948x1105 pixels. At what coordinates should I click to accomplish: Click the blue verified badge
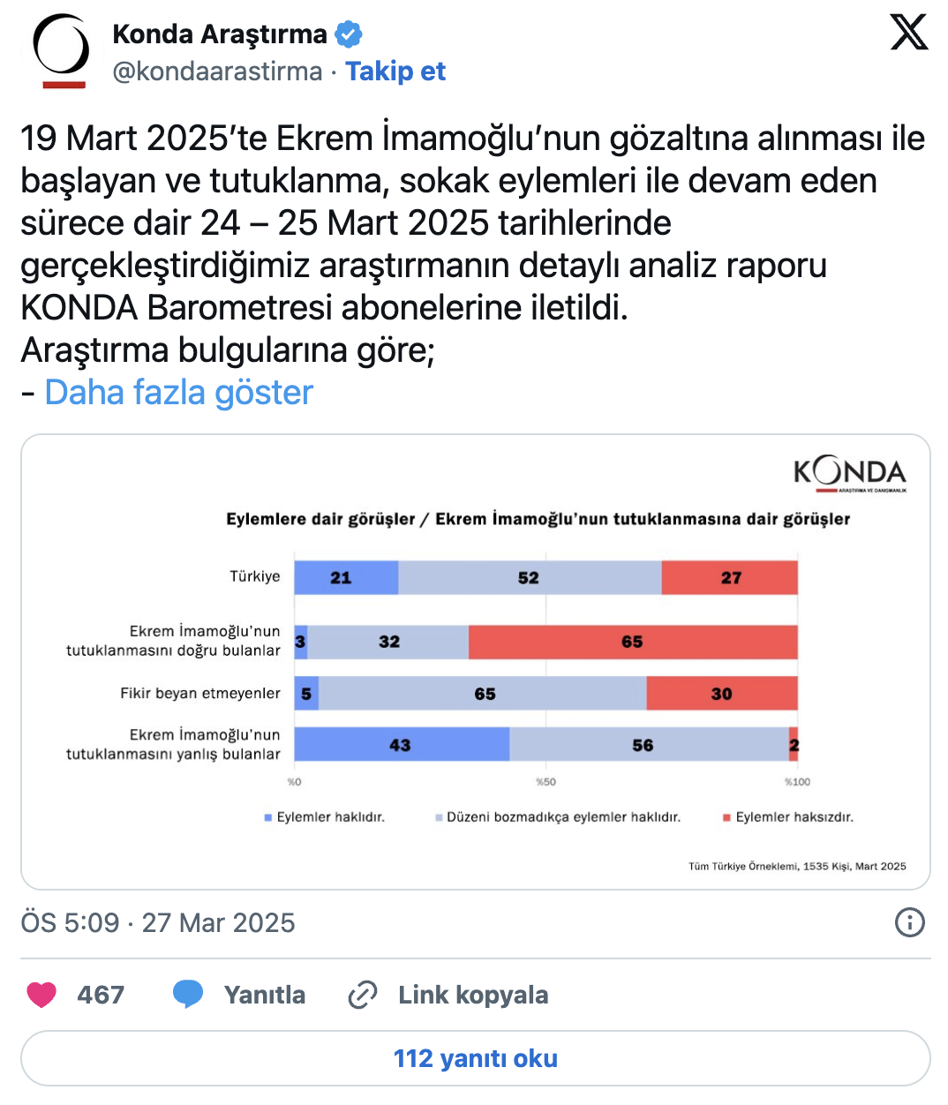(x=349, y=34)
